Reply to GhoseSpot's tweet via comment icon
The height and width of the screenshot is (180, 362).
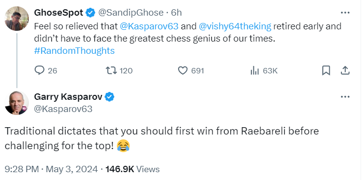click(40, 70)
